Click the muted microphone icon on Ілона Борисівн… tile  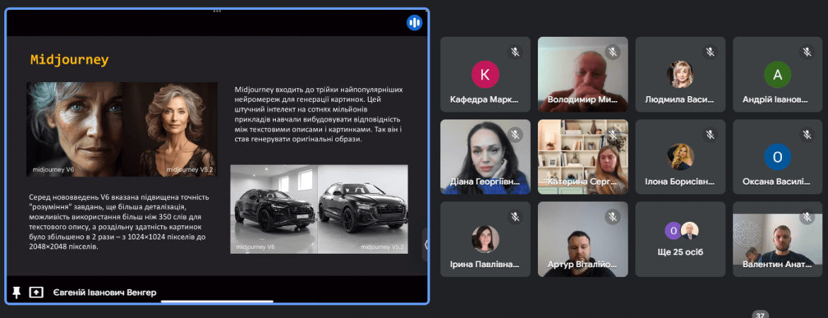[x=711, y=134]
